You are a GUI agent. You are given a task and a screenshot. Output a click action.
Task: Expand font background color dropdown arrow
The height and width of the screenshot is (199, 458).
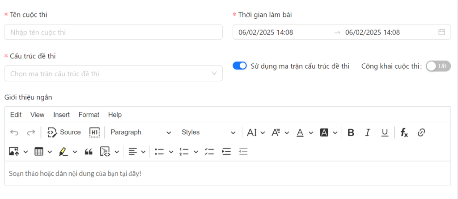pos(335,133)
